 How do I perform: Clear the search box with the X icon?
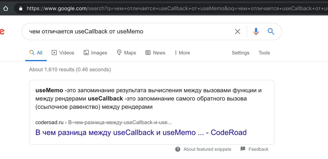pos(238,31)
